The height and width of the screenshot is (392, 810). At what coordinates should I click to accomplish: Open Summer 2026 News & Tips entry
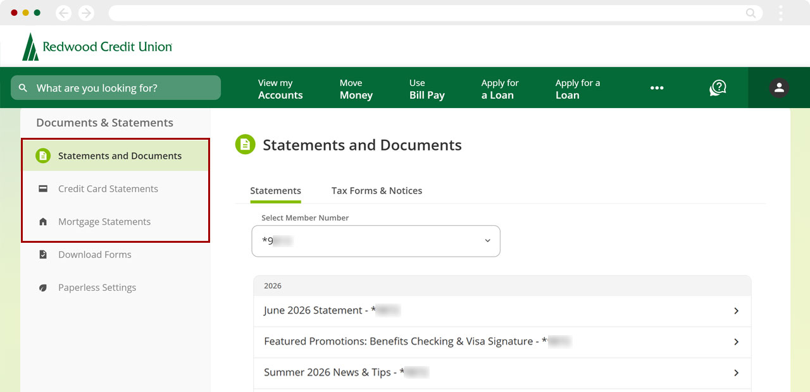502,372
